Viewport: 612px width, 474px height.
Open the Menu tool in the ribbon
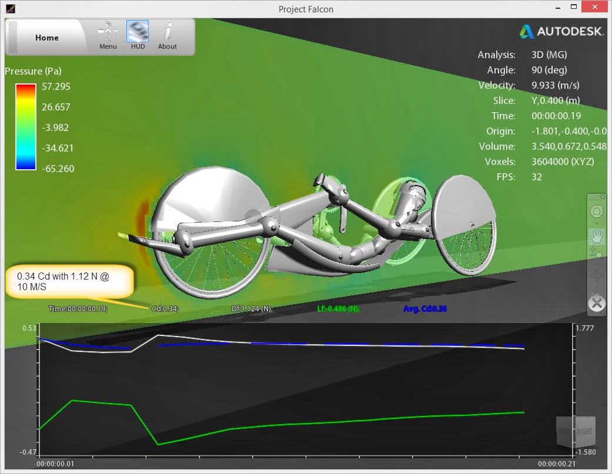(108, 36)
